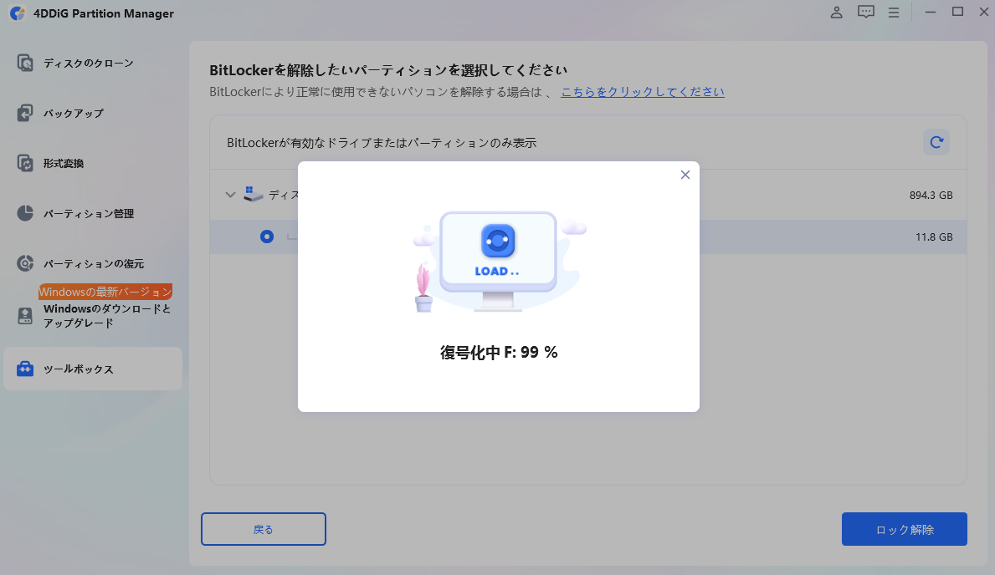Image resolution: width=995 pixels, height=575 pixels.
Task: Open the こちらをクリックしてください link
Action: [641, 92]
